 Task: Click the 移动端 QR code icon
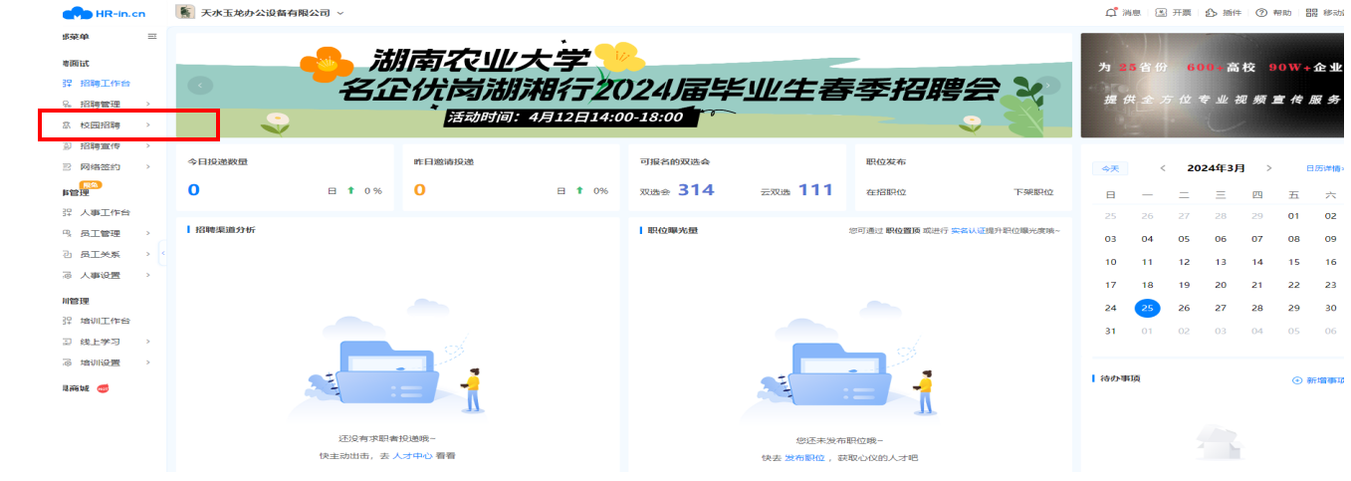pos(1311,13)
